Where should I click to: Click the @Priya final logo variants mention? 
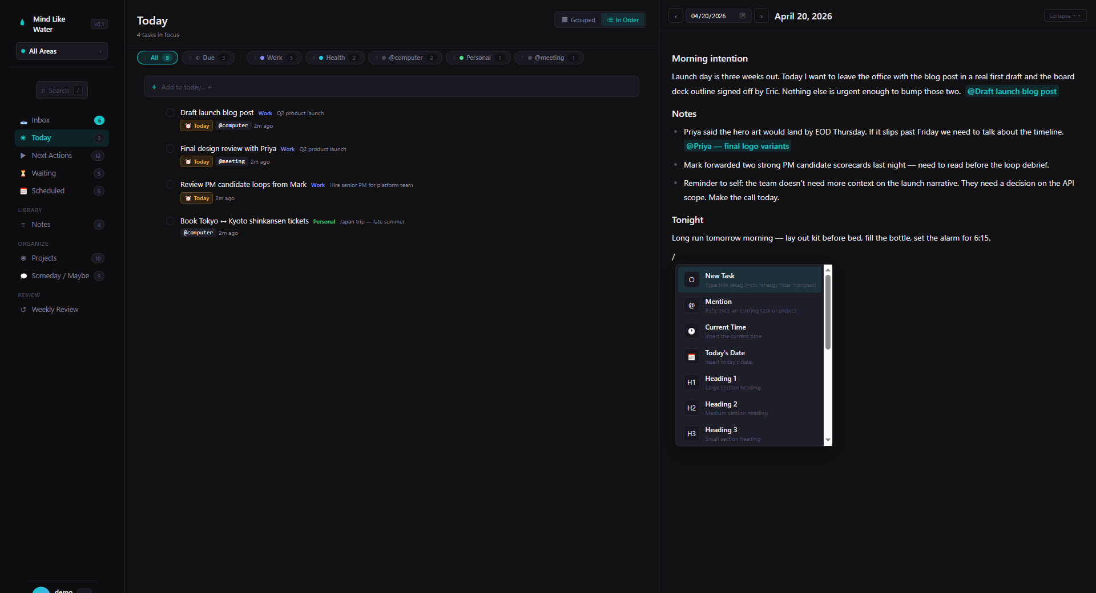(x=737, y=146)
